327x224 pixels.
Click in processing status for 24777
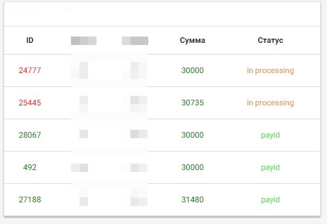[270, 70]
